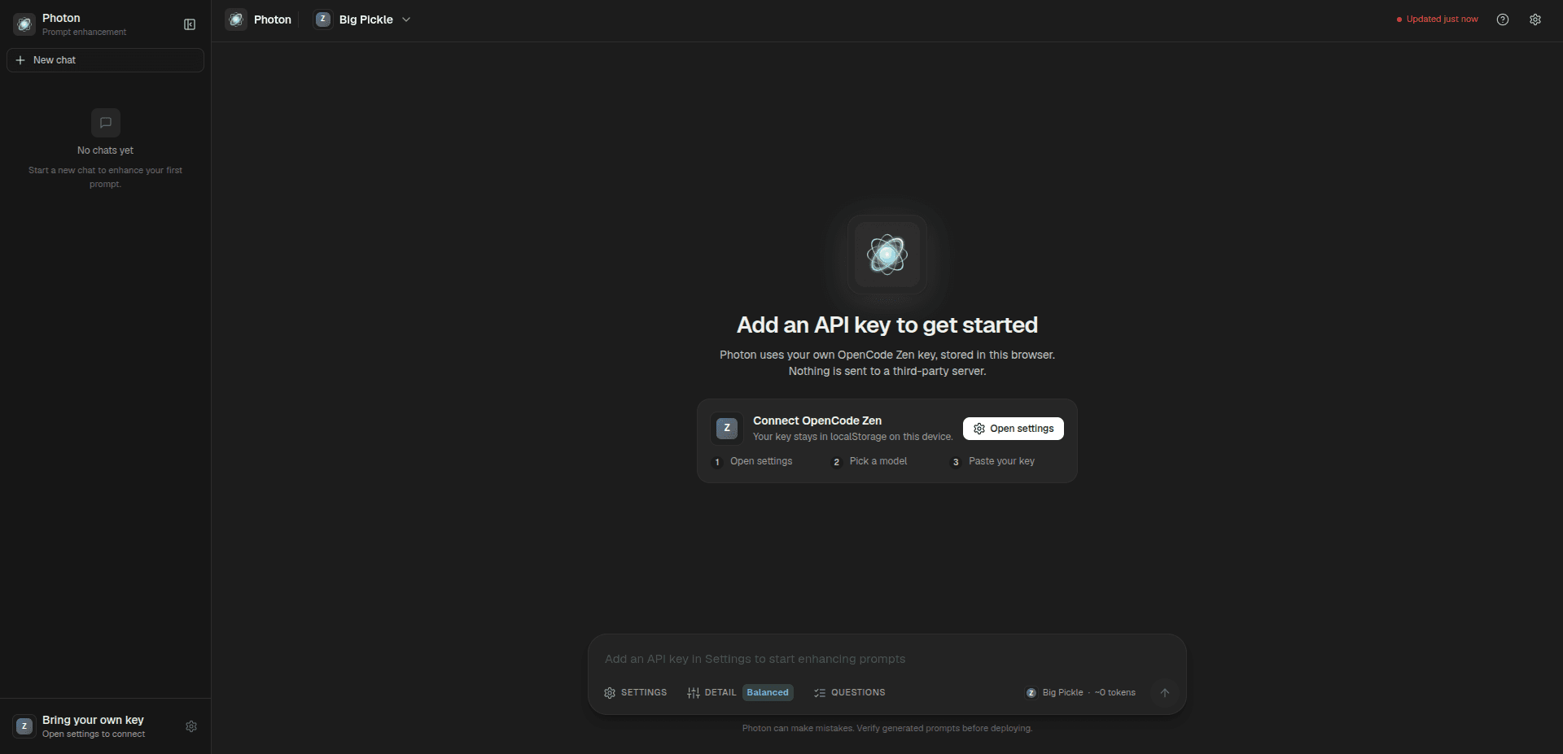Click the Photon logo in the sidebar header

pyautogui.click(x=24, y=24)
